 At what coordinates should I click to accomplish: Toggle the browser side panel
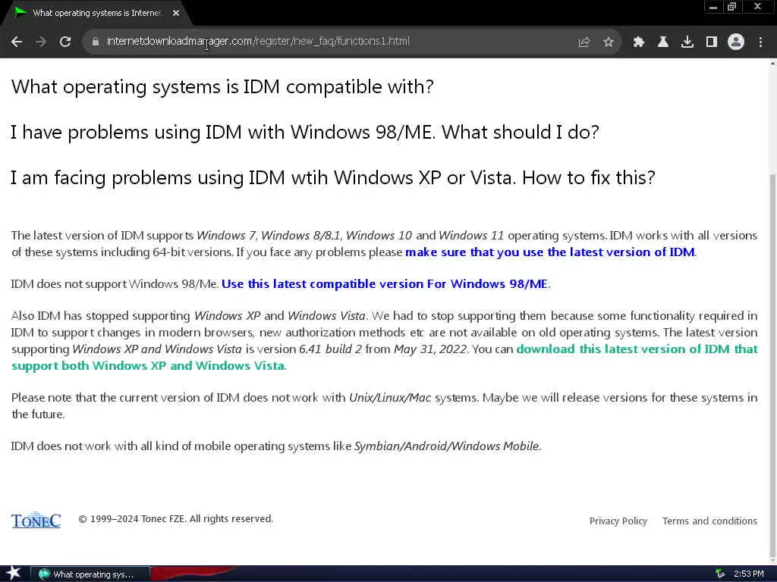[x=712, y=42]
